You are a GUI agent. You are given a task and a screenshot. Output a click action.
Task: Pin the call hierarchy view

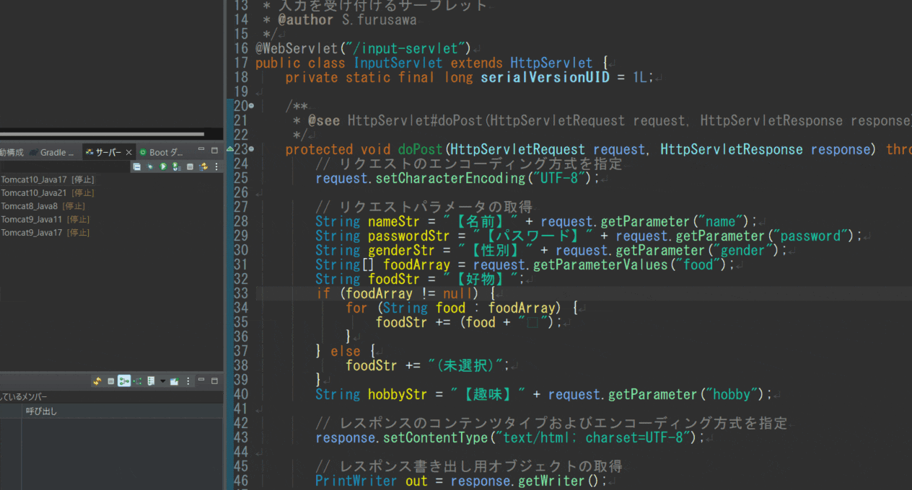pyautogui.click(x=175, y=381)
